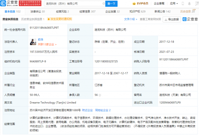Clear the search box text
The width and height of the screenshot is (199, 135).
point(104,3)
